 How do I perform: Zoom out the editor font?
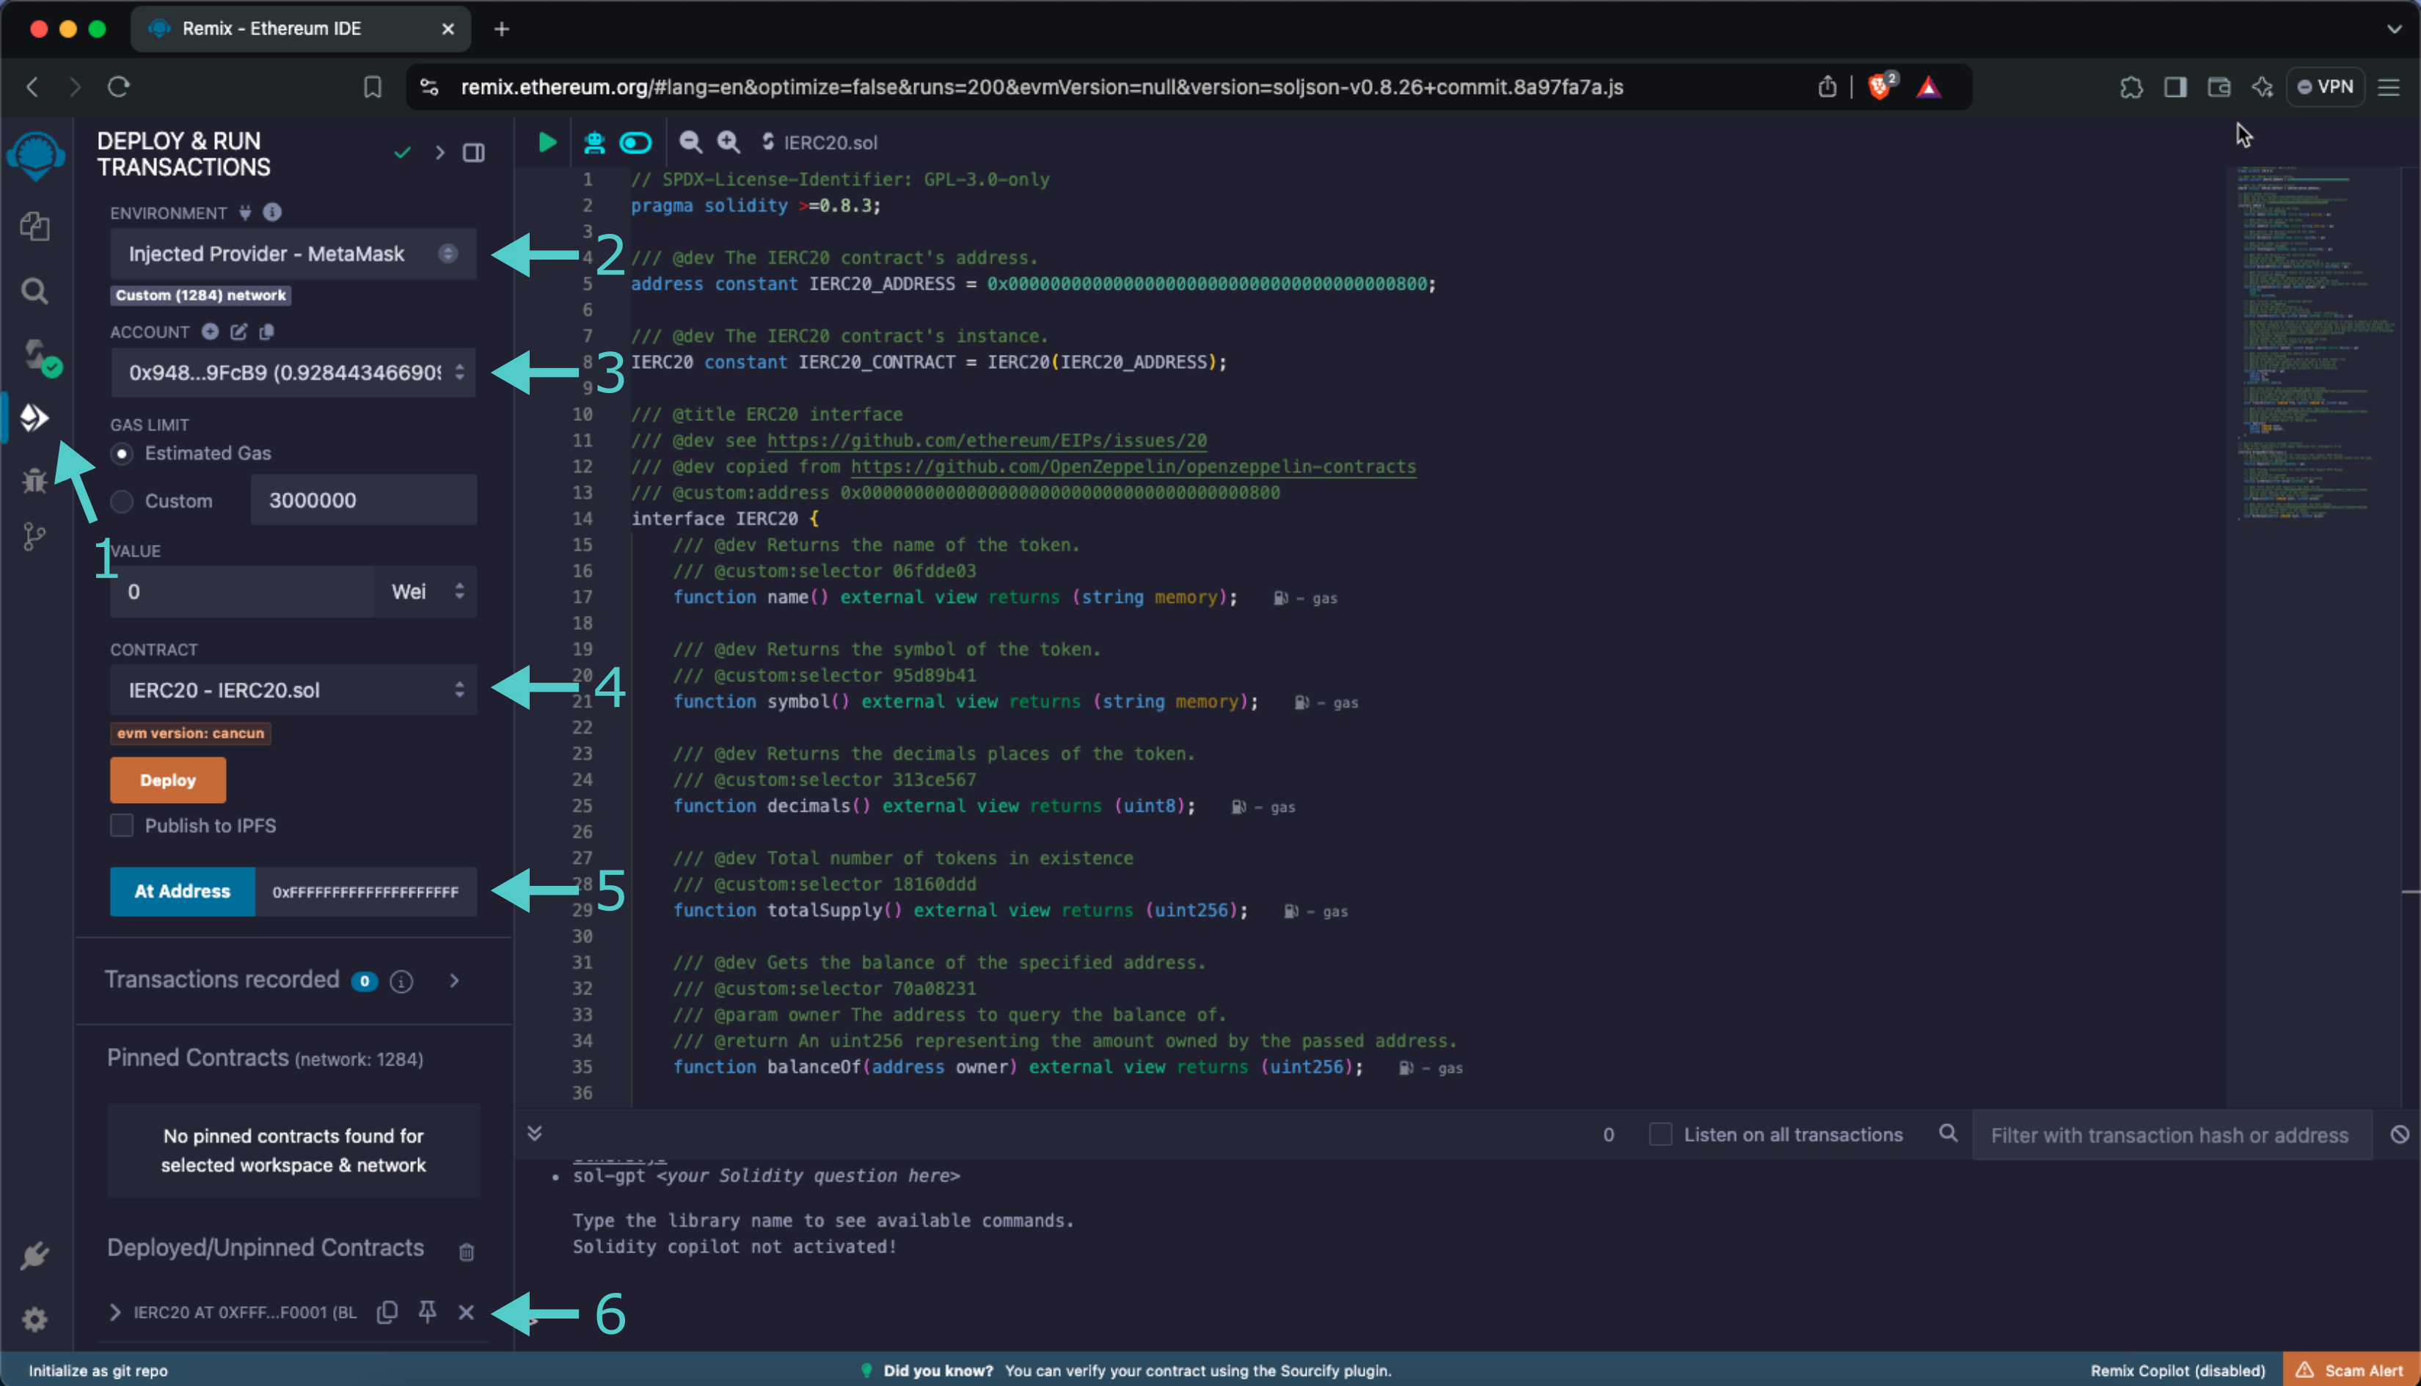coord(690,142)
